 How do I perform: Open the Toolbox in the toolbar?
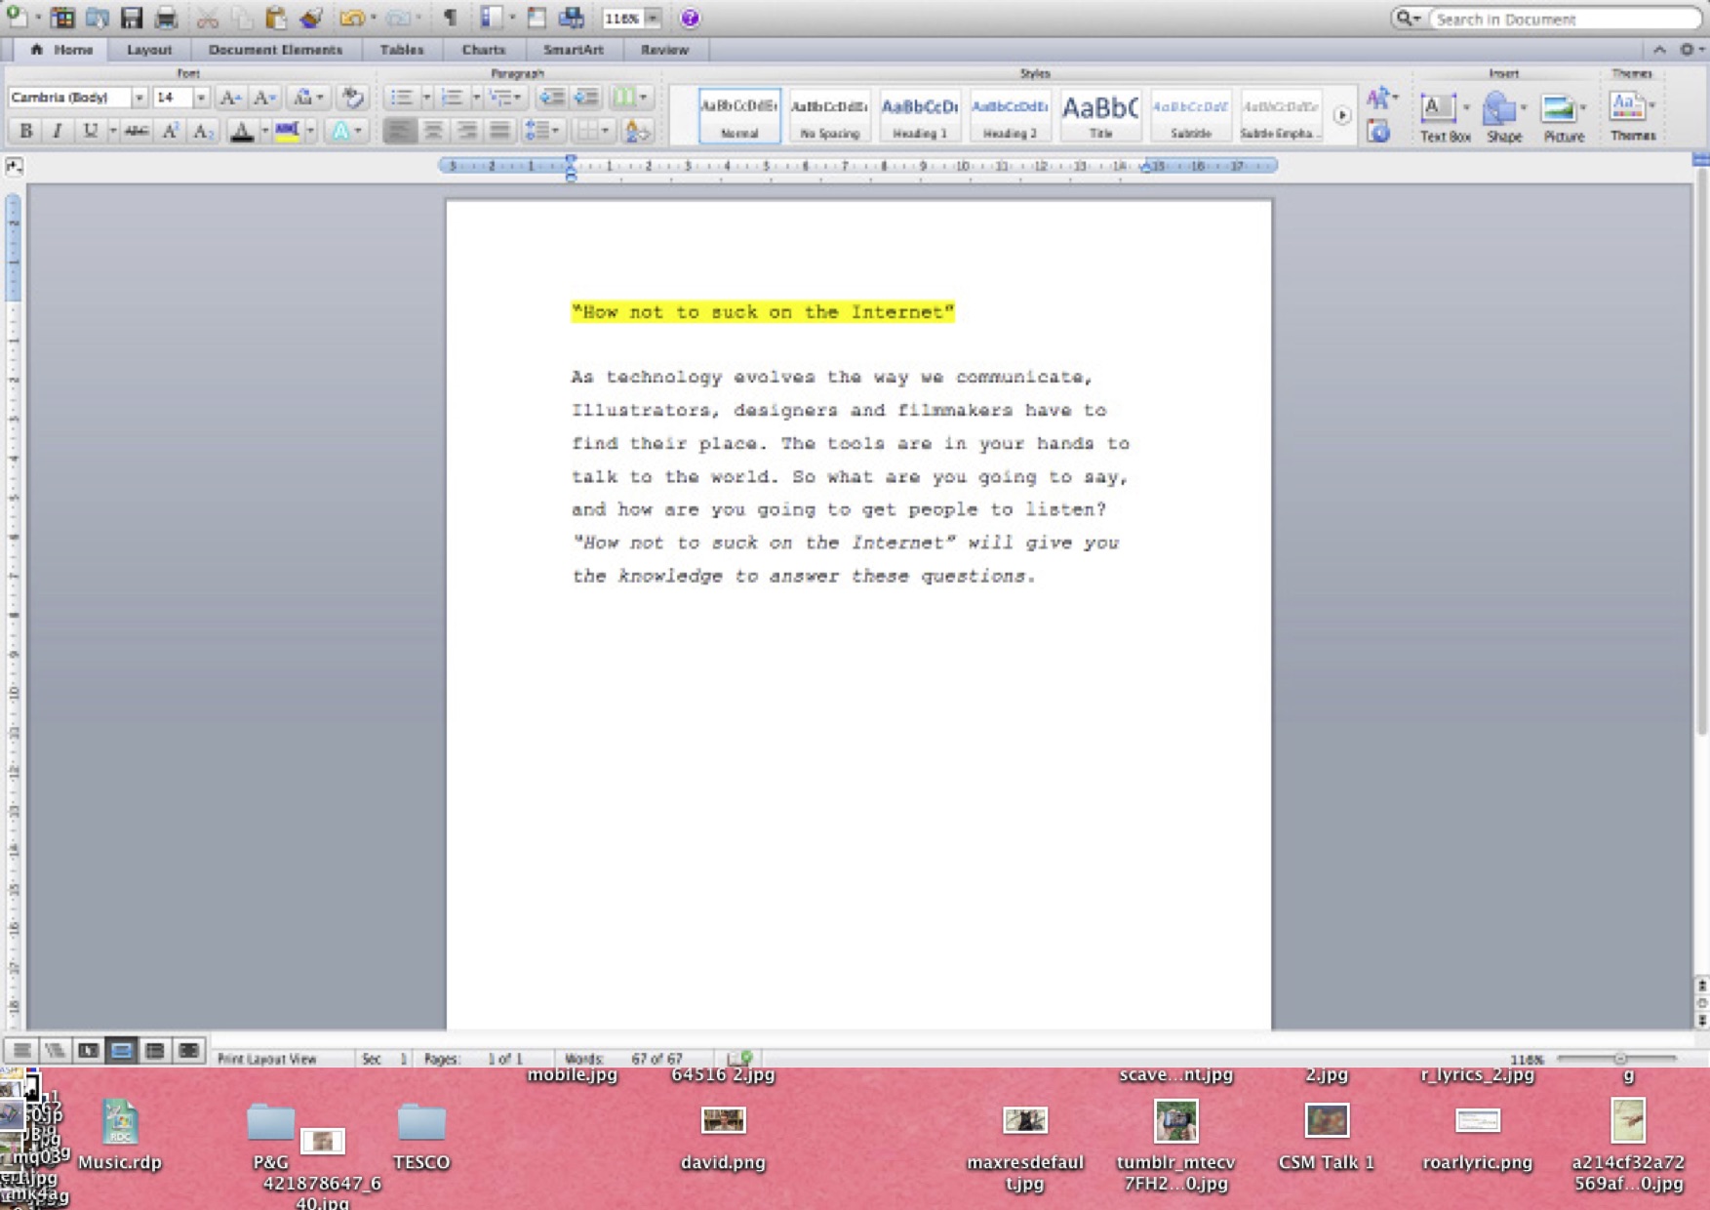537,18
